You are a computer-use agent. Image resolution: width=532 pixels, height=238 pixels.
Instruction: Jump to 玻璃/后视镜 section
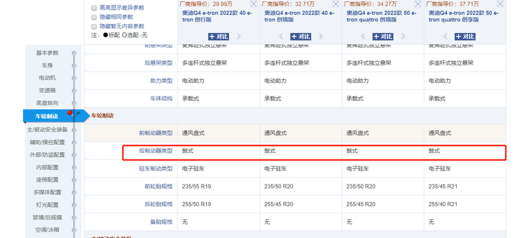[47, 217]
